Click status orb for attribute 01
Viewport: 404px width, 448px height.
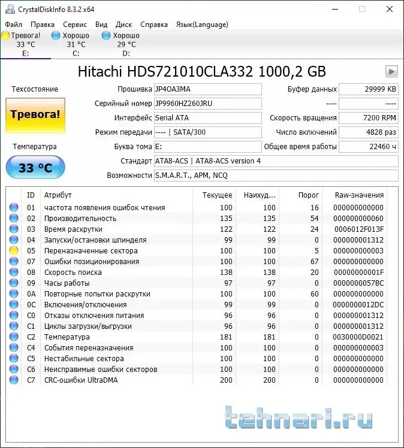tap(14, 207)
